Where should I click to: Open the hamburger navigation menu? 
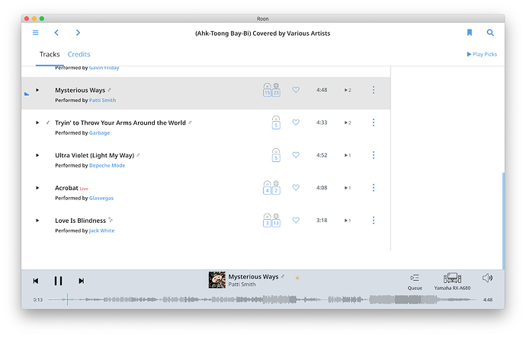(x=35, y=33)
